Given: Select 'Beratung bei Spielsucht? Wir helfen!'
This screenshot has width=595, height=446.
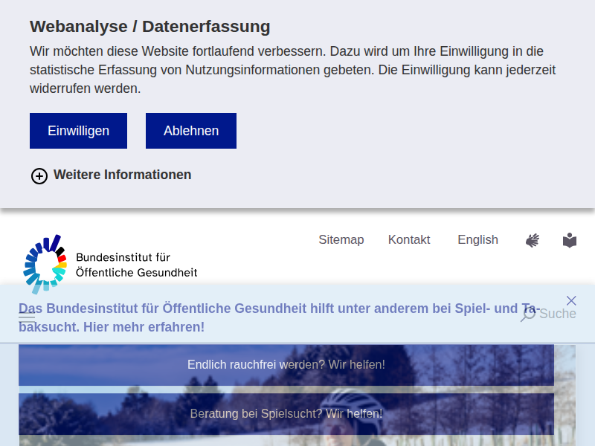Looking at the screenshot, I should (x=286, y=413).
